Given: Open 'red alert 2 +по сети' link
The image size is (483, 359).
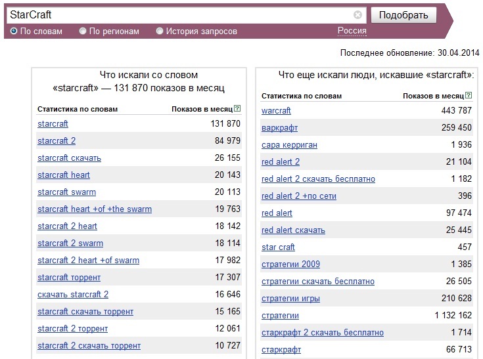Looking at the screenshot, I should click(x=299, y=196).
